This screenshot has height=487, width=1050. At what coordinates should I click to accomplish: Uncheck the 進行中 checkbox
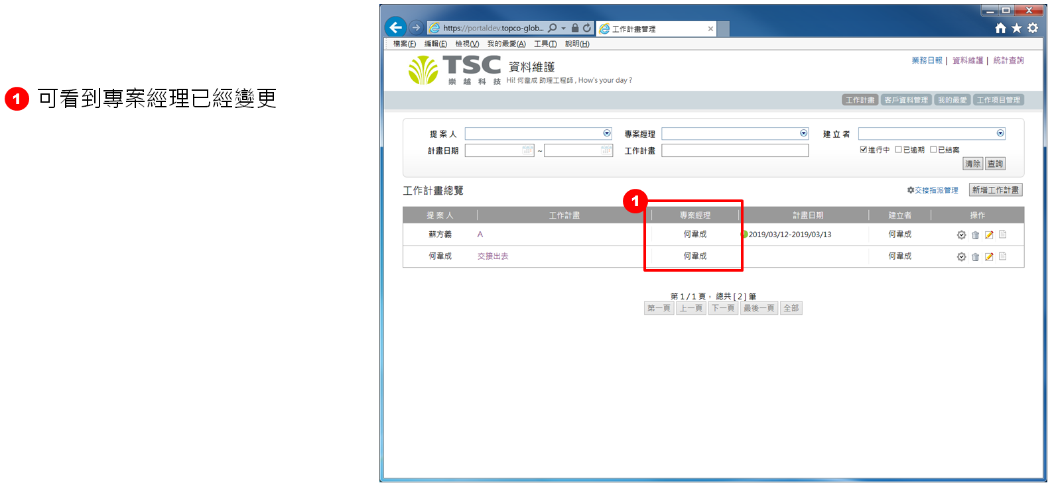tap(864, 150)
